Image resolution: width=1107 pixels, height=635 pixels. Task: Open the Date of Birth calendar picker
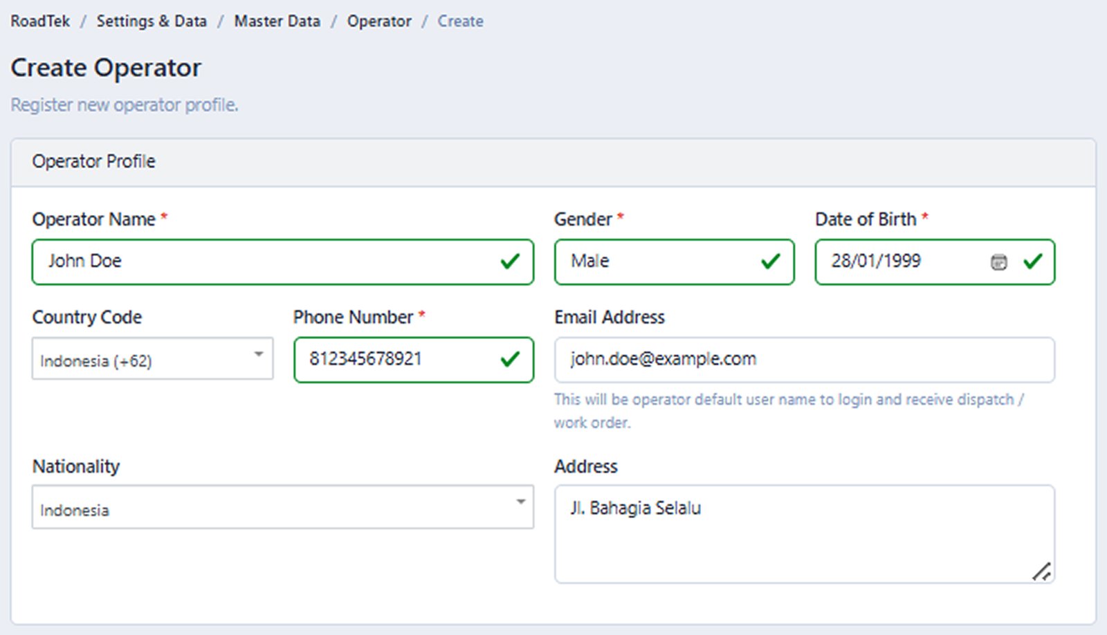998,261
